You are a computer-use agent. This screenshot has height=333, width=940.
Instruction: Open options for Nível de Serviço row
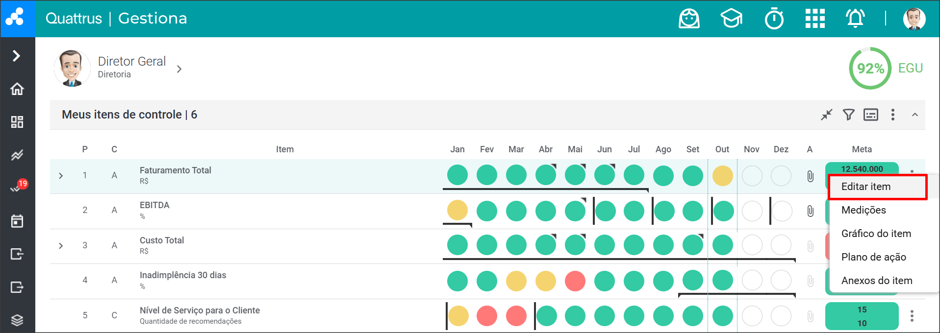click(x=912, y=316)
